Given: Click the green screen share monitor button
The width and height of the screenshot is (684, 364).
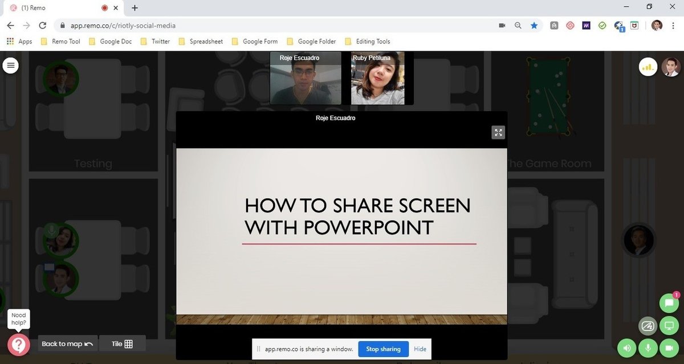Looking at the screenshot, I should 669,326.
